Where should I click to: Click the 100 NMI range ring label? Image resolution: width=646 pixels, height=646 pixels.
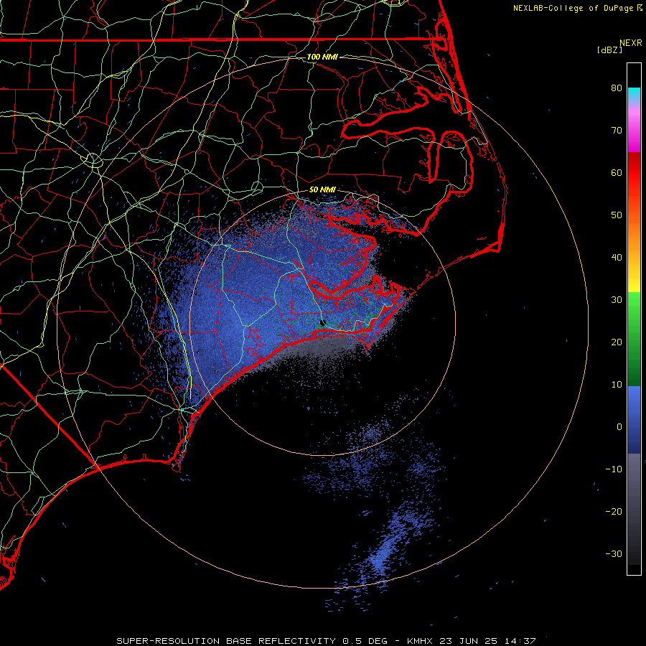click(322, 57)
